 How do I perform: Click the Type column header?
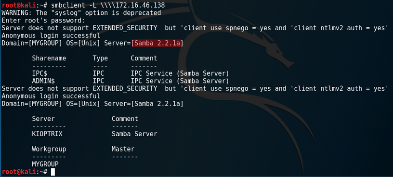100,59
